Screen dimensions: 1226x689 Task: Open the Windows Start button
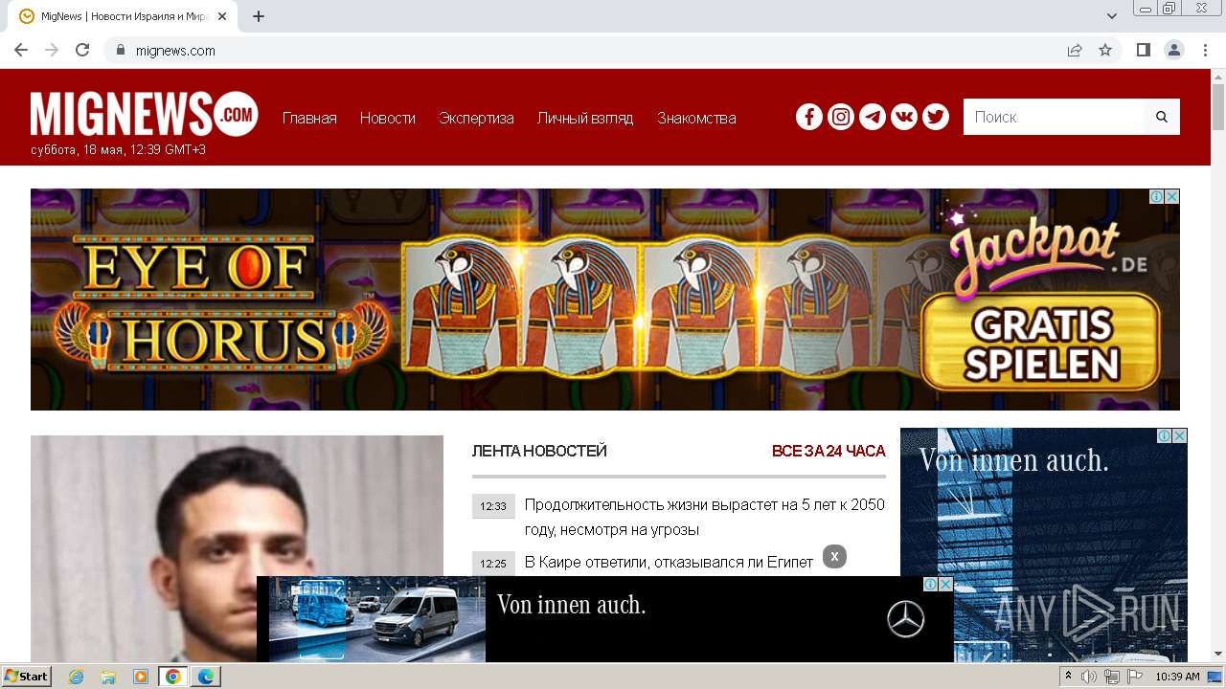pos(27,677)
